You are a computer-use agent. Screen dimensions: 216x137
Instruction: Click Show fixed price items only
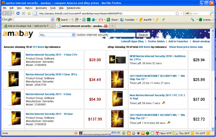coord(186,47)
